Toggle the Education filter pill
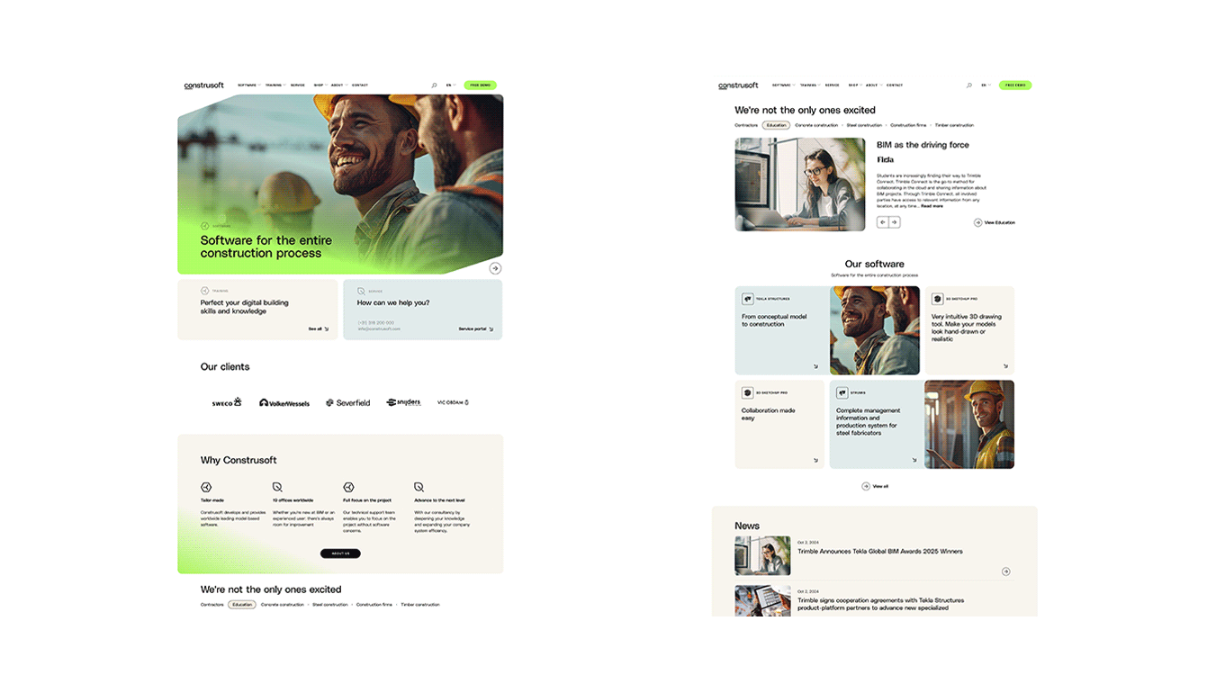This screenshot has height=684, width=1216. pos(241,605)
